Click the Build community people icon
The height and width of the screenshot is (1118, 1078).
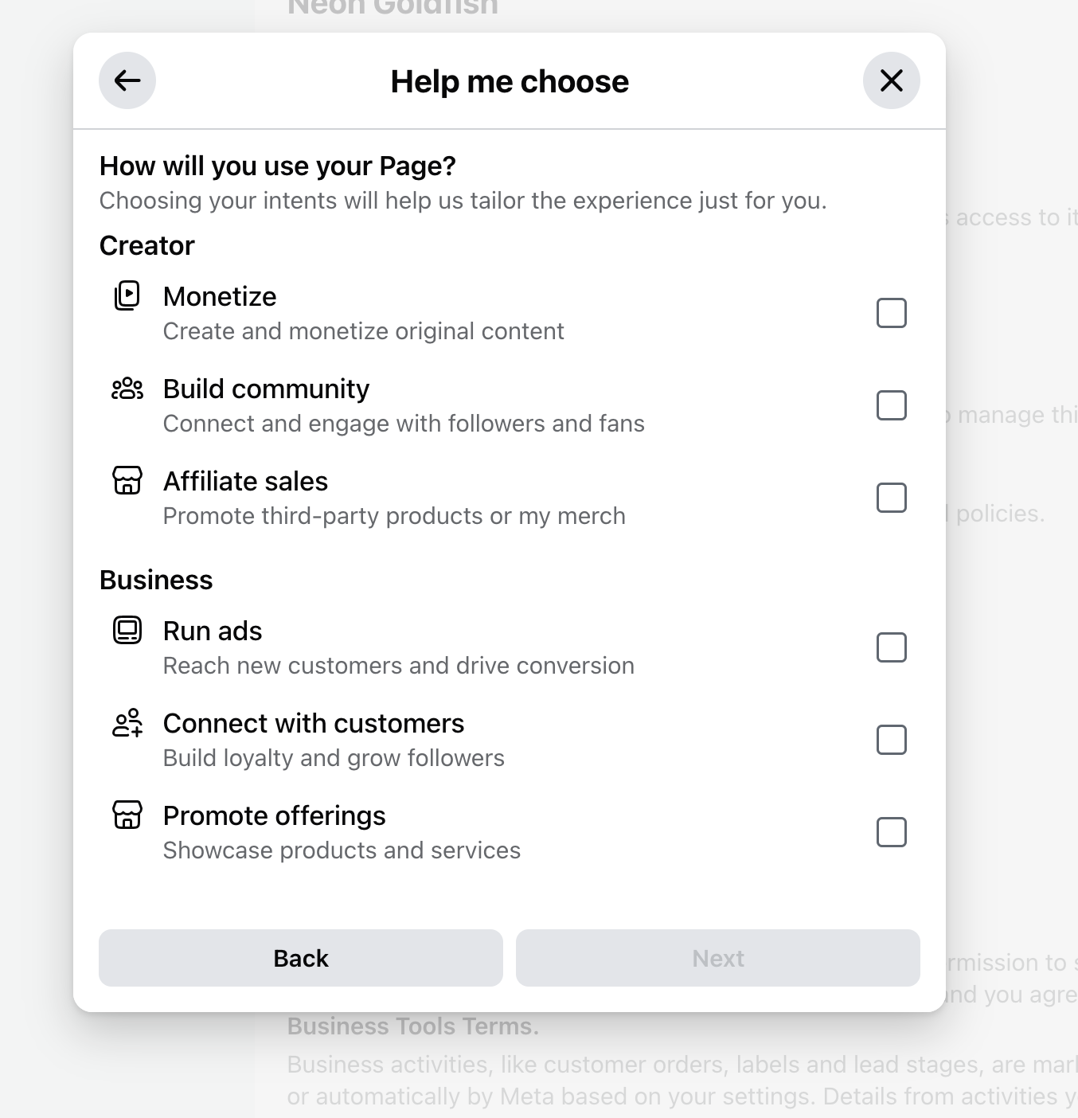127,389
